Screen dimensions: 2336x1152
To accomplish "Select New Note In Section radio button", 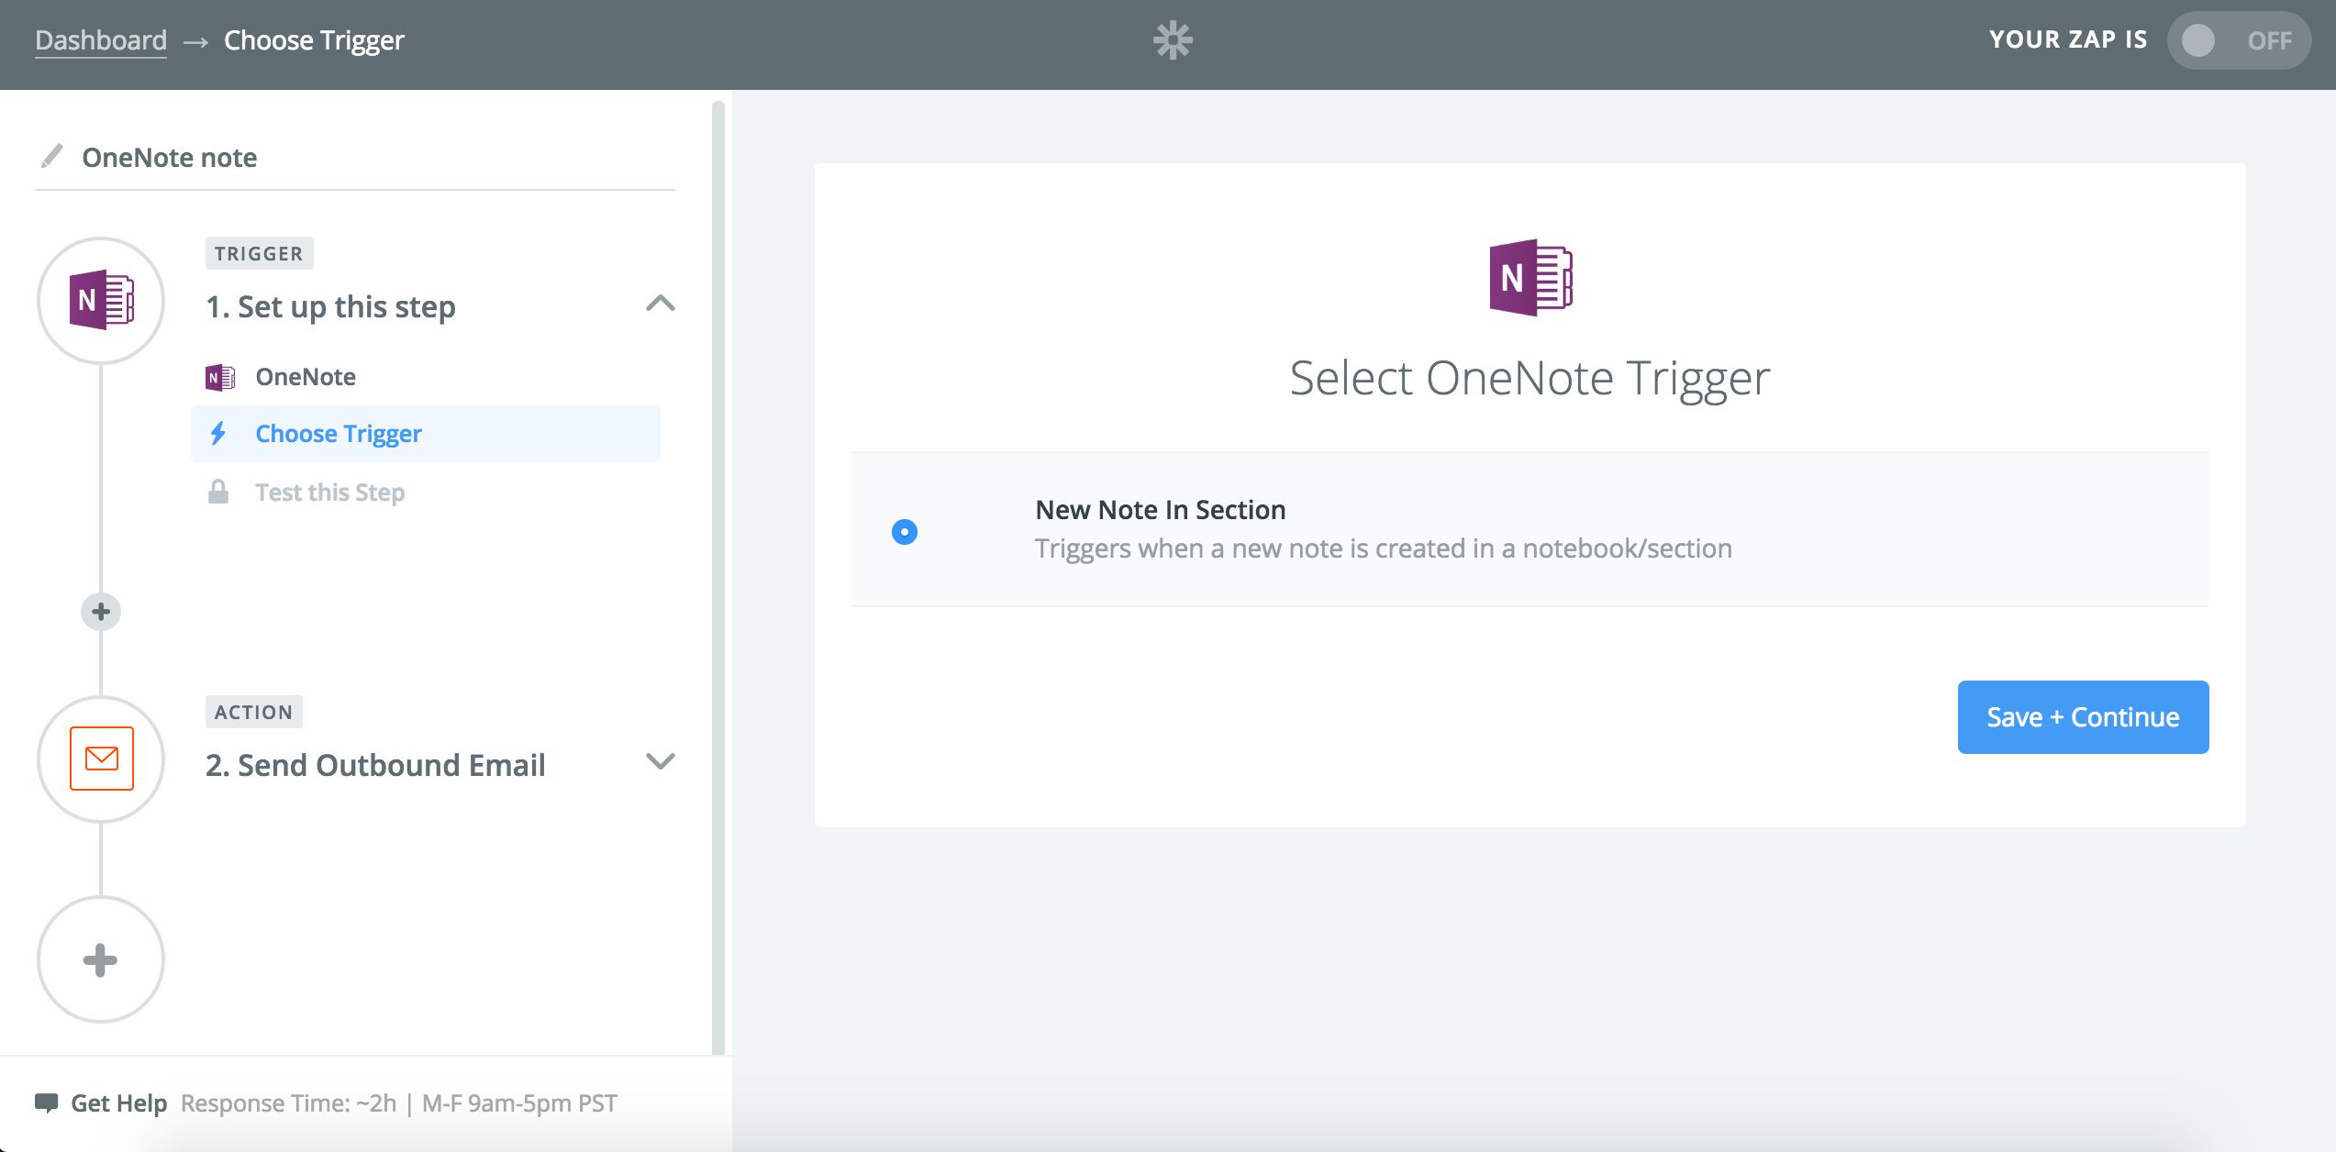I will [905, 531].
